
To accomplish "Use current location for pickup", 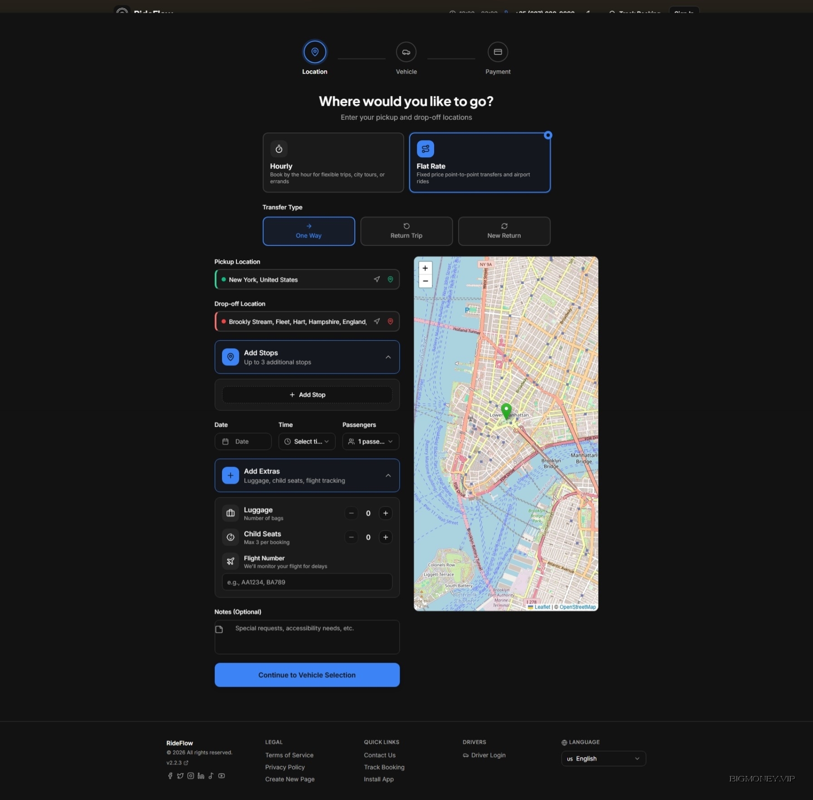I will [x=377, y=279].
